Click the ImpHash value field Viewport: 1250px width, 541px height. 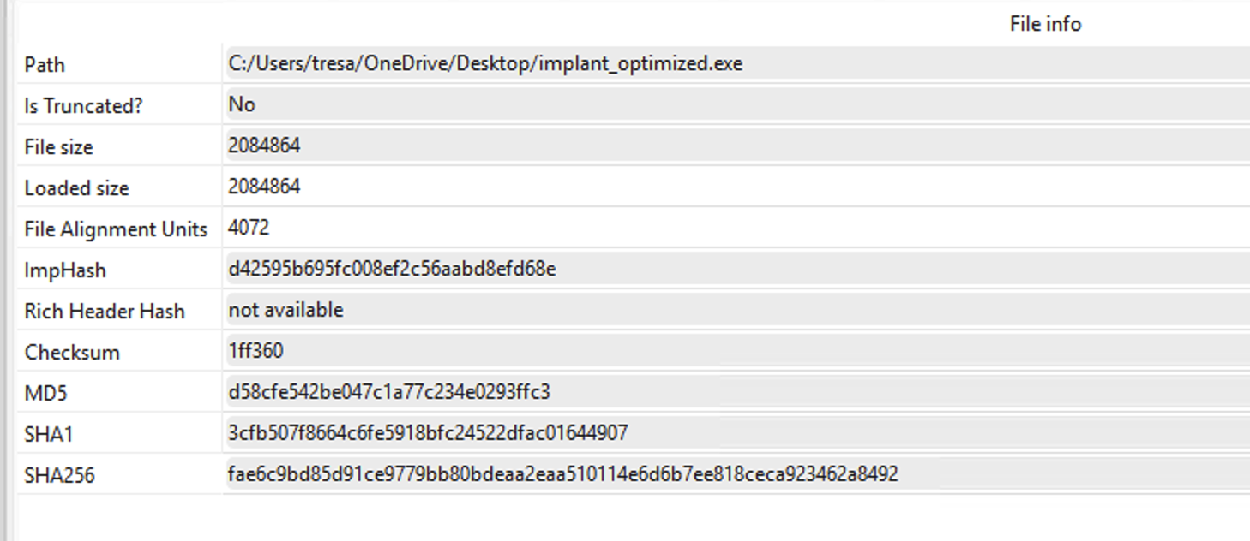(x=392, y=269)
